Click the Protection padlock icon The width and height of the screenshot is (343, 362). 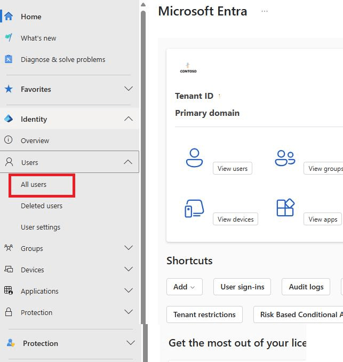[9, 312]
